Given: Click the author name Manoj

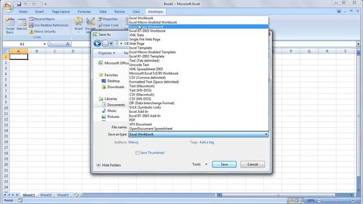Looking at the screenshot, I should 133,142.
